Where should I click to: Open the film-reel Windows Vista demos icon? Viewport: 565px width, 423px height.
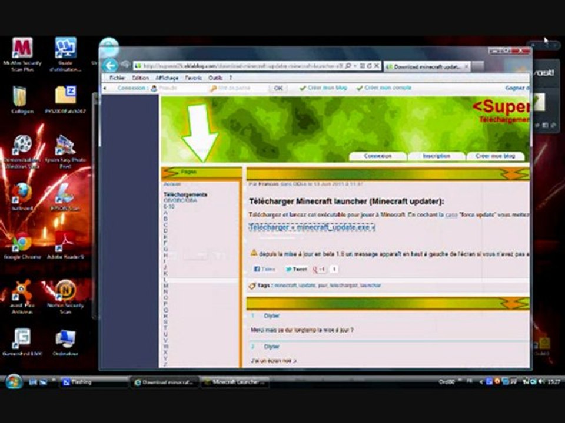tap(22, 151)
